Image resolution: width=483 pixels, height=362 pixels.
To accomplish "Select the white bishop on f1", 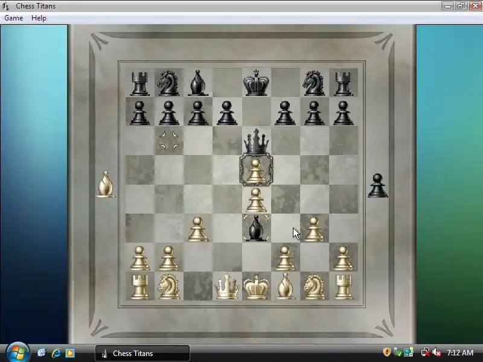I will [x=285, y=286].
